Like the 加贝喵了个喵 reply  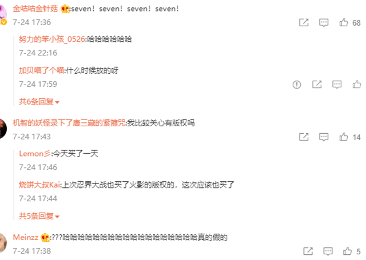[x=357, y=84]
